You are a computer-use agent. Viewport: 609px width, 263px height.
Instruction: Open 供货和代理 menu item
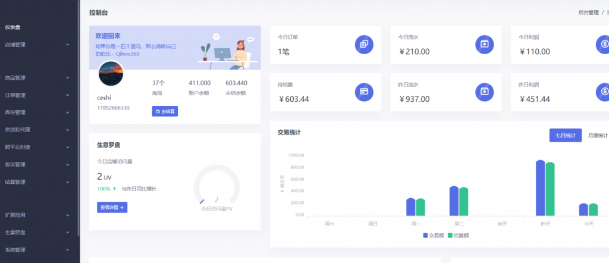pyautogui.click(x=17, y=130)
